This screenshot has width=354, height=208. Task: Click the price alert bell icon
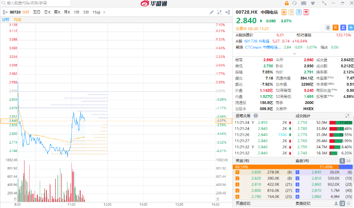coord(328,27)
